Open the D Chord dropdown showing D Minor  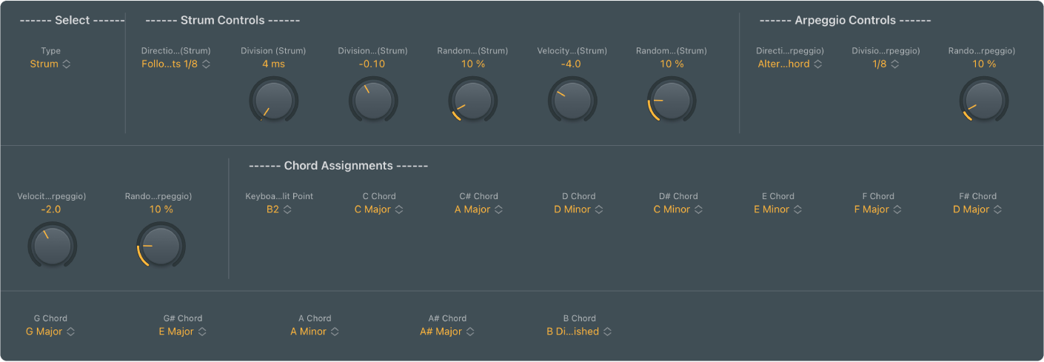point(578,210)
